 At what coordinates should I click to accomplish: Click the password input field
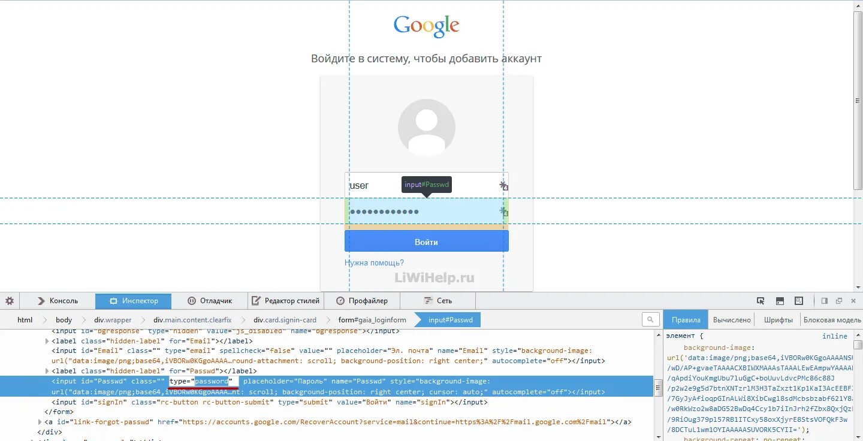click(426, 212)
